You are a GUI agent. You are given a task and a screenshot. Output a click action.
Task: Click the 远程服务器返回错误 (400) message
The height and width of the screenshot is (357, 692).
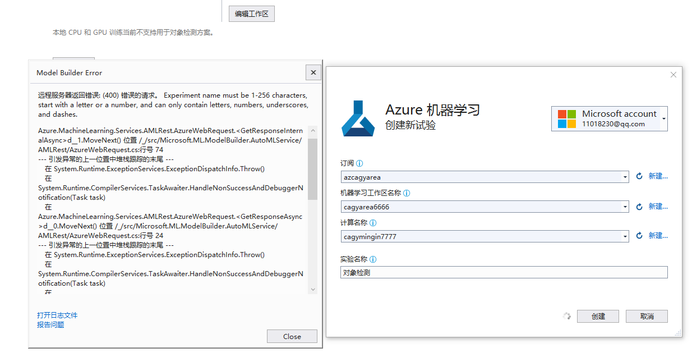click(173, 104)
